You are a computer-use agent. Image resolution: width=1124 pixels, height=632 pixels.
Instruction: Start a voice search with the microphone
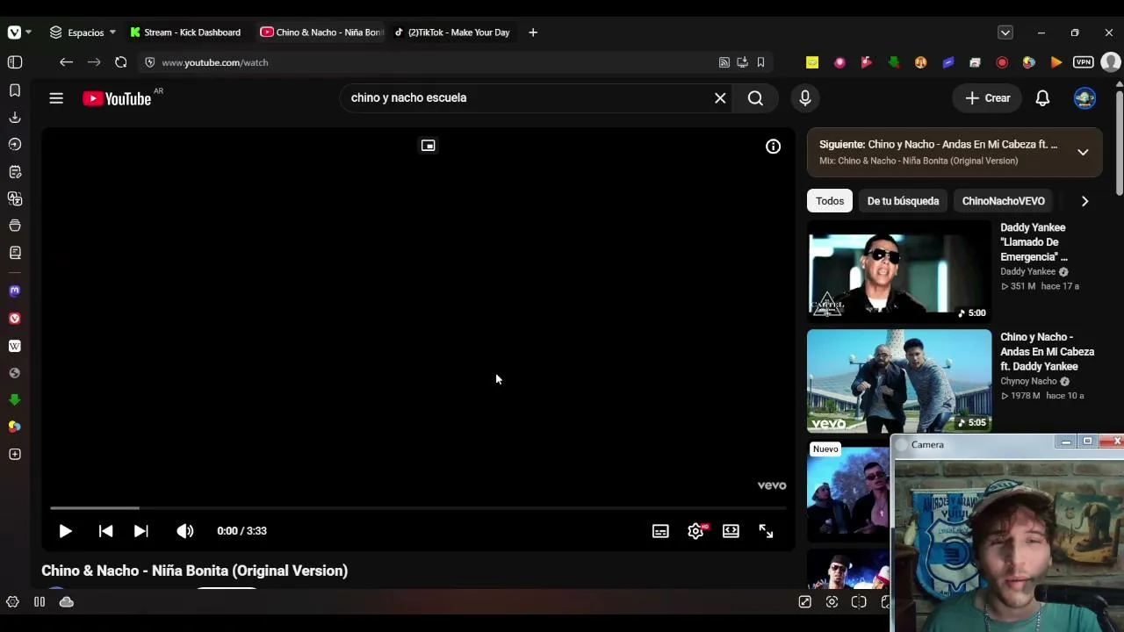pyautogui.click(x=805, y=97)
